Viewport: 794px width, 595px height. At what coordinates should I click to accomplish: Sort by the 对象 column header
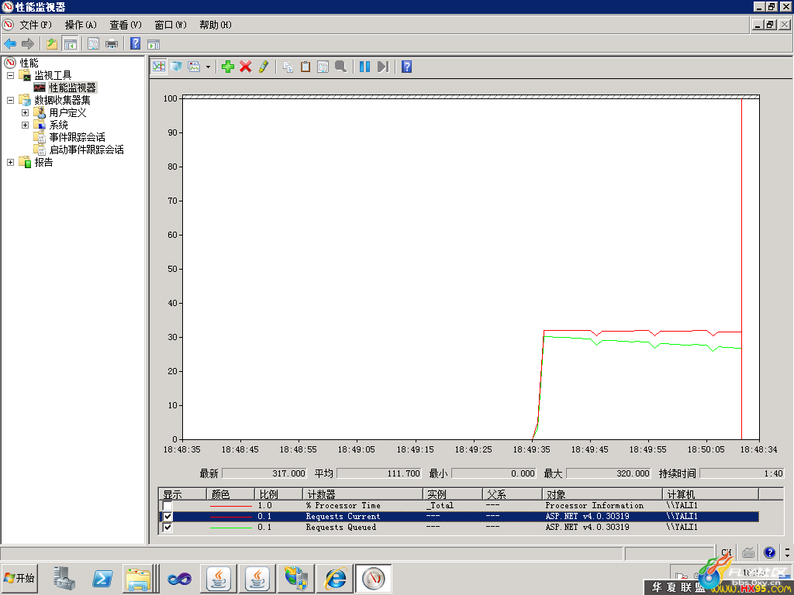tap(602, 494)
